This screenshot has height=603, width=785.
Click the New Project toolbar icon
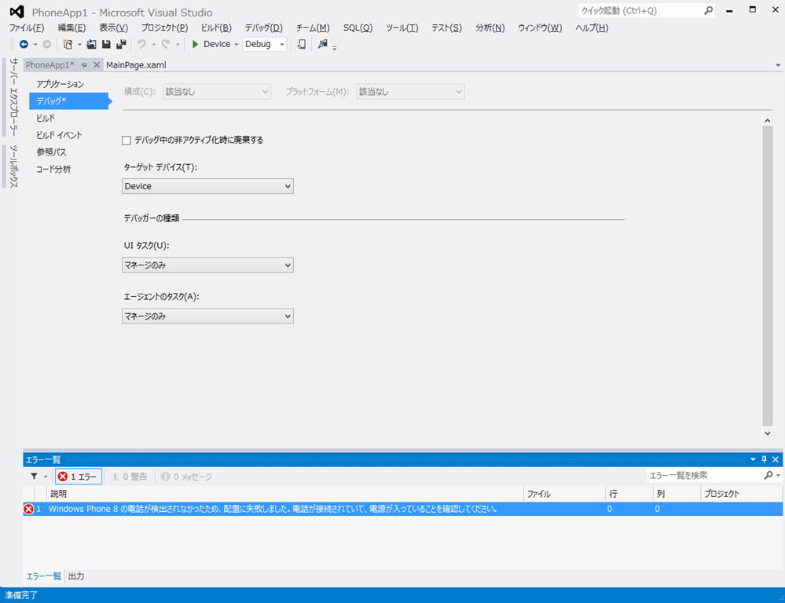(x=68, y=45)
